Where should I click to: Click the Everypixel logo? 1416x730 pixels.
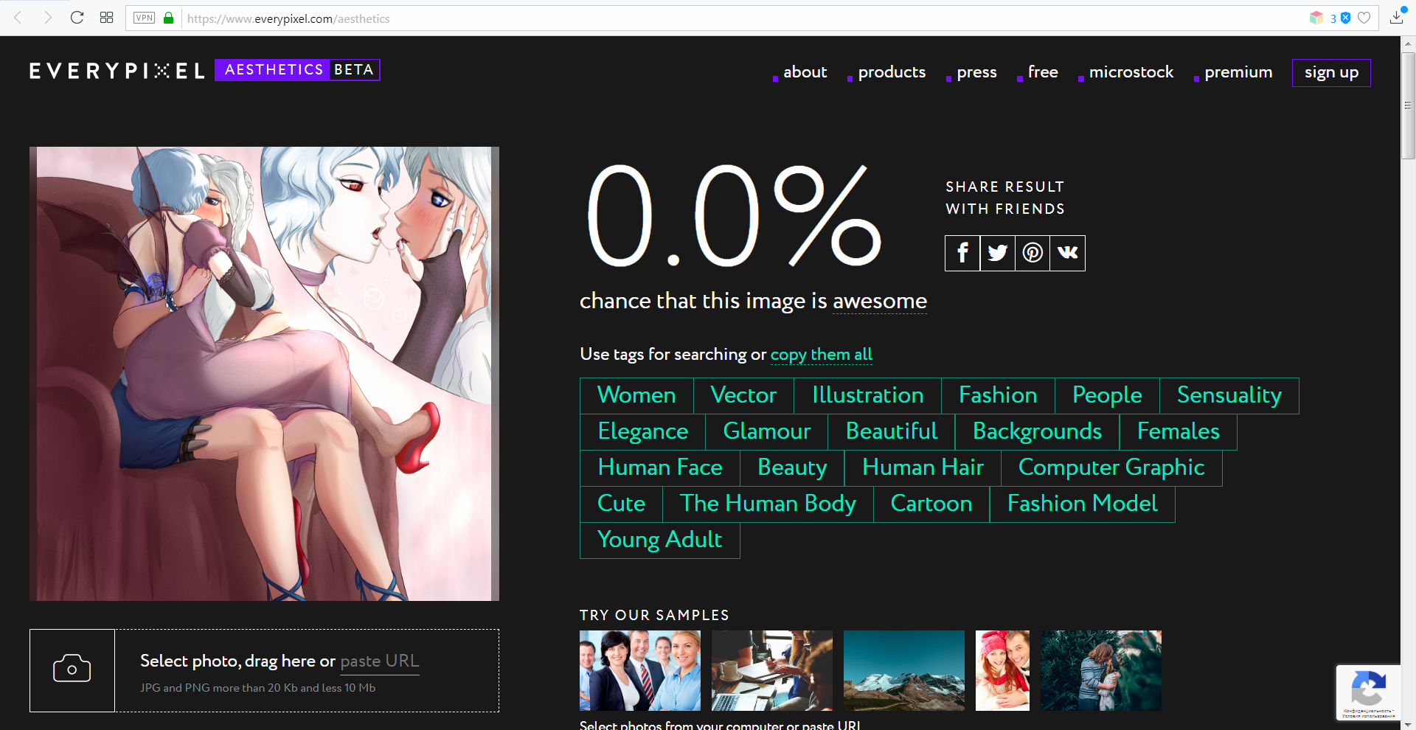[117, 71]
